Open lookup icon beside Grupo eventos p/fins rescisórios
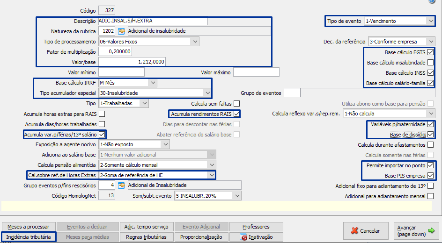Viewport: 442px width, 243px height. [121, 186]
